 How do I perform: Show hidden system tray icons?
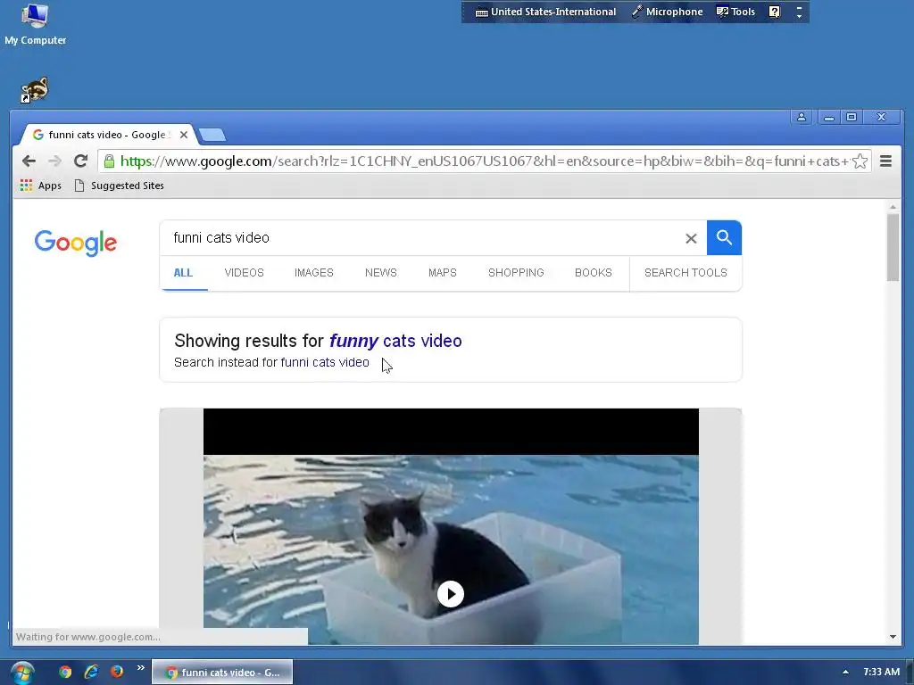pyautogui.click(x=845, y=673)
